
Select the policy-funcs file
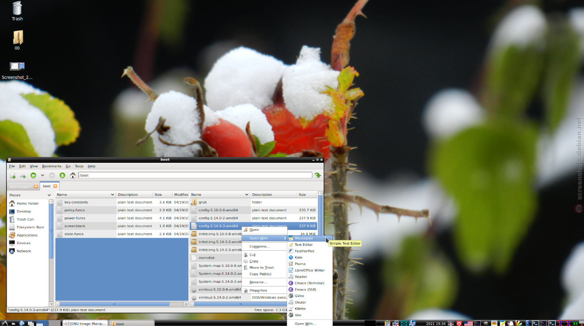click(x=75, y=210)
